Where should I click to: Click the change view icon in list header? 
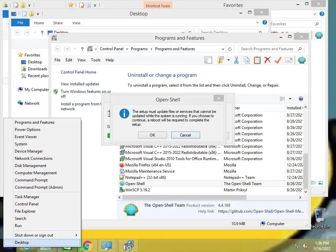[283, 99]
